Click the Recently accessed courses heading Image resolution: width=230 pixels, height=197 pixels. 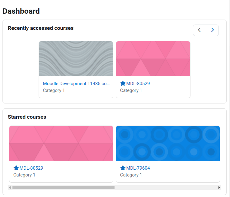[x=41, y=28]
